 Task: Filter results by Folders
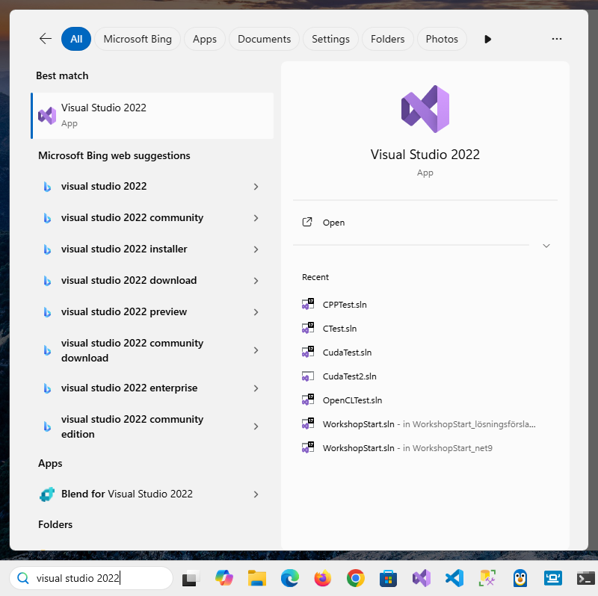387,39
